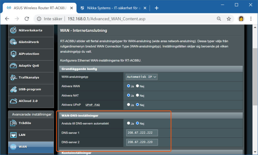Open AiProtection shield icon
The height and width of the screenshot is (155, 258).
coord(13,54)
